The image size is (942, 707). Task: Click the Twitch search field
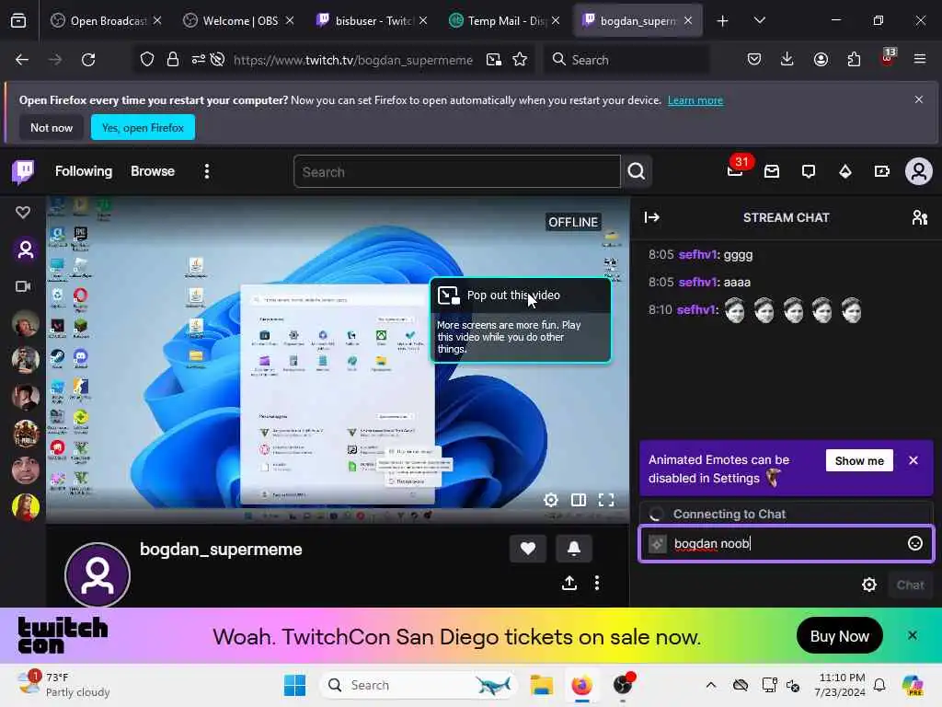pos(456,172)
